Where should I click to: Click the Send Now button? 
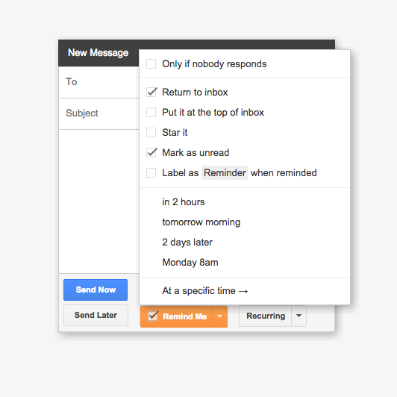coord(96,290)
